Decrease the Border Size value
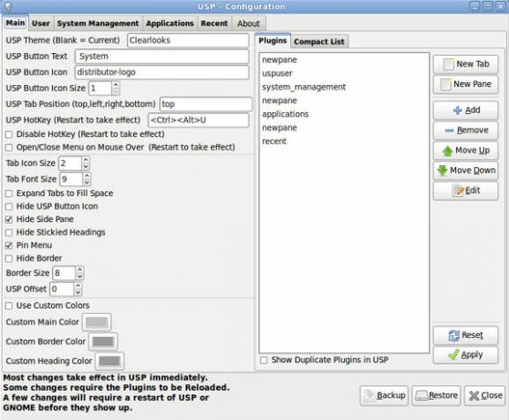 pyautogui.click(x=80, y=277)
